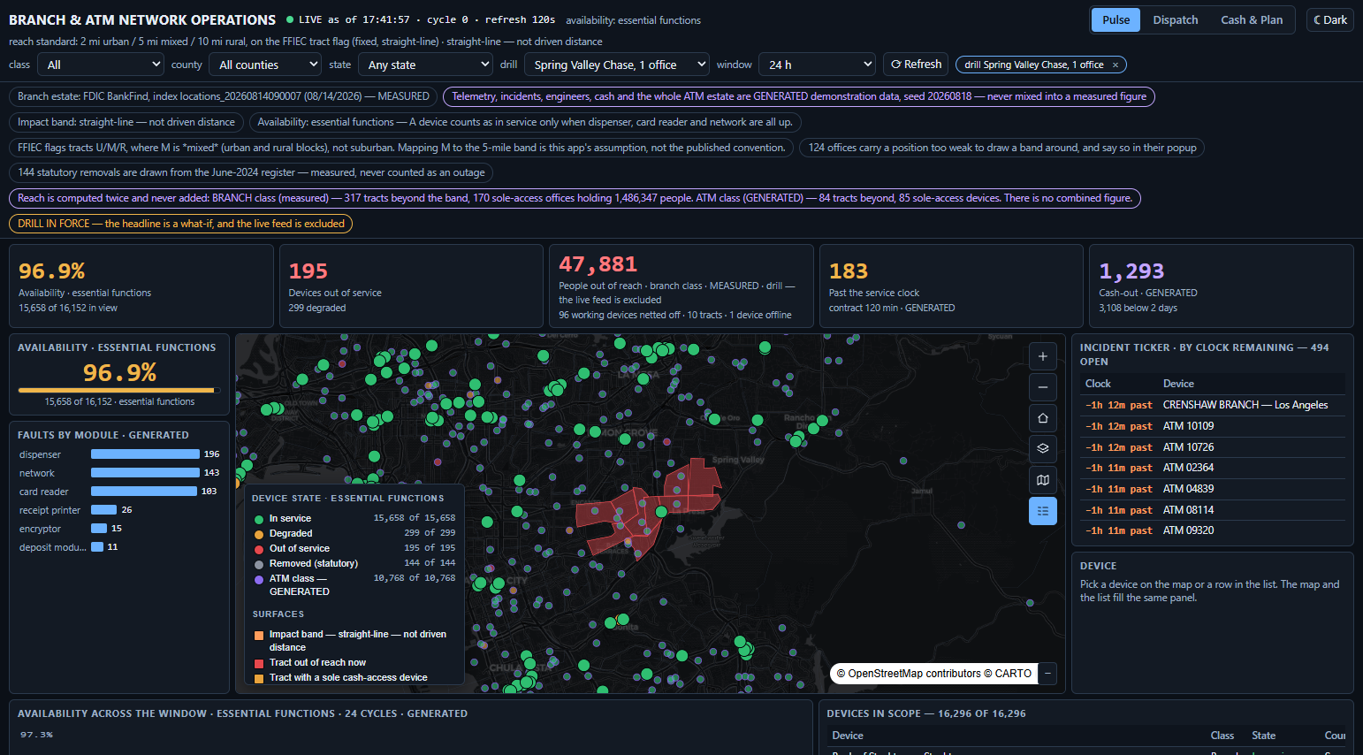The width and height of the screenshot is (1363, 755).
Task: Click the Out of service legend dot
Action: (x=259, y=549)
